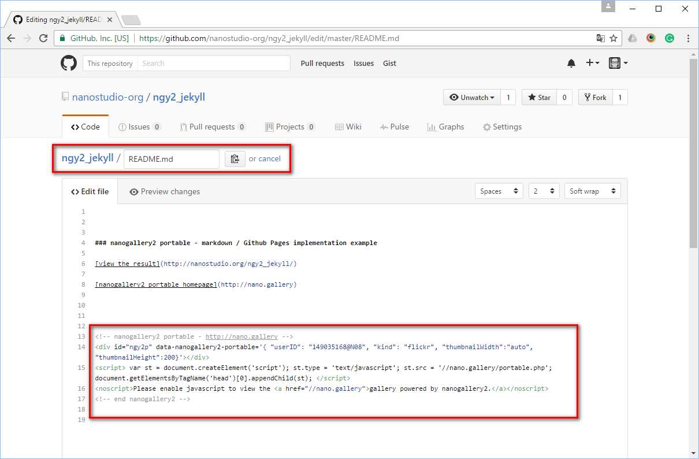The height and width of the screenshot is (459, 699).
Task: Open a new browser tab
Action: 131,20
